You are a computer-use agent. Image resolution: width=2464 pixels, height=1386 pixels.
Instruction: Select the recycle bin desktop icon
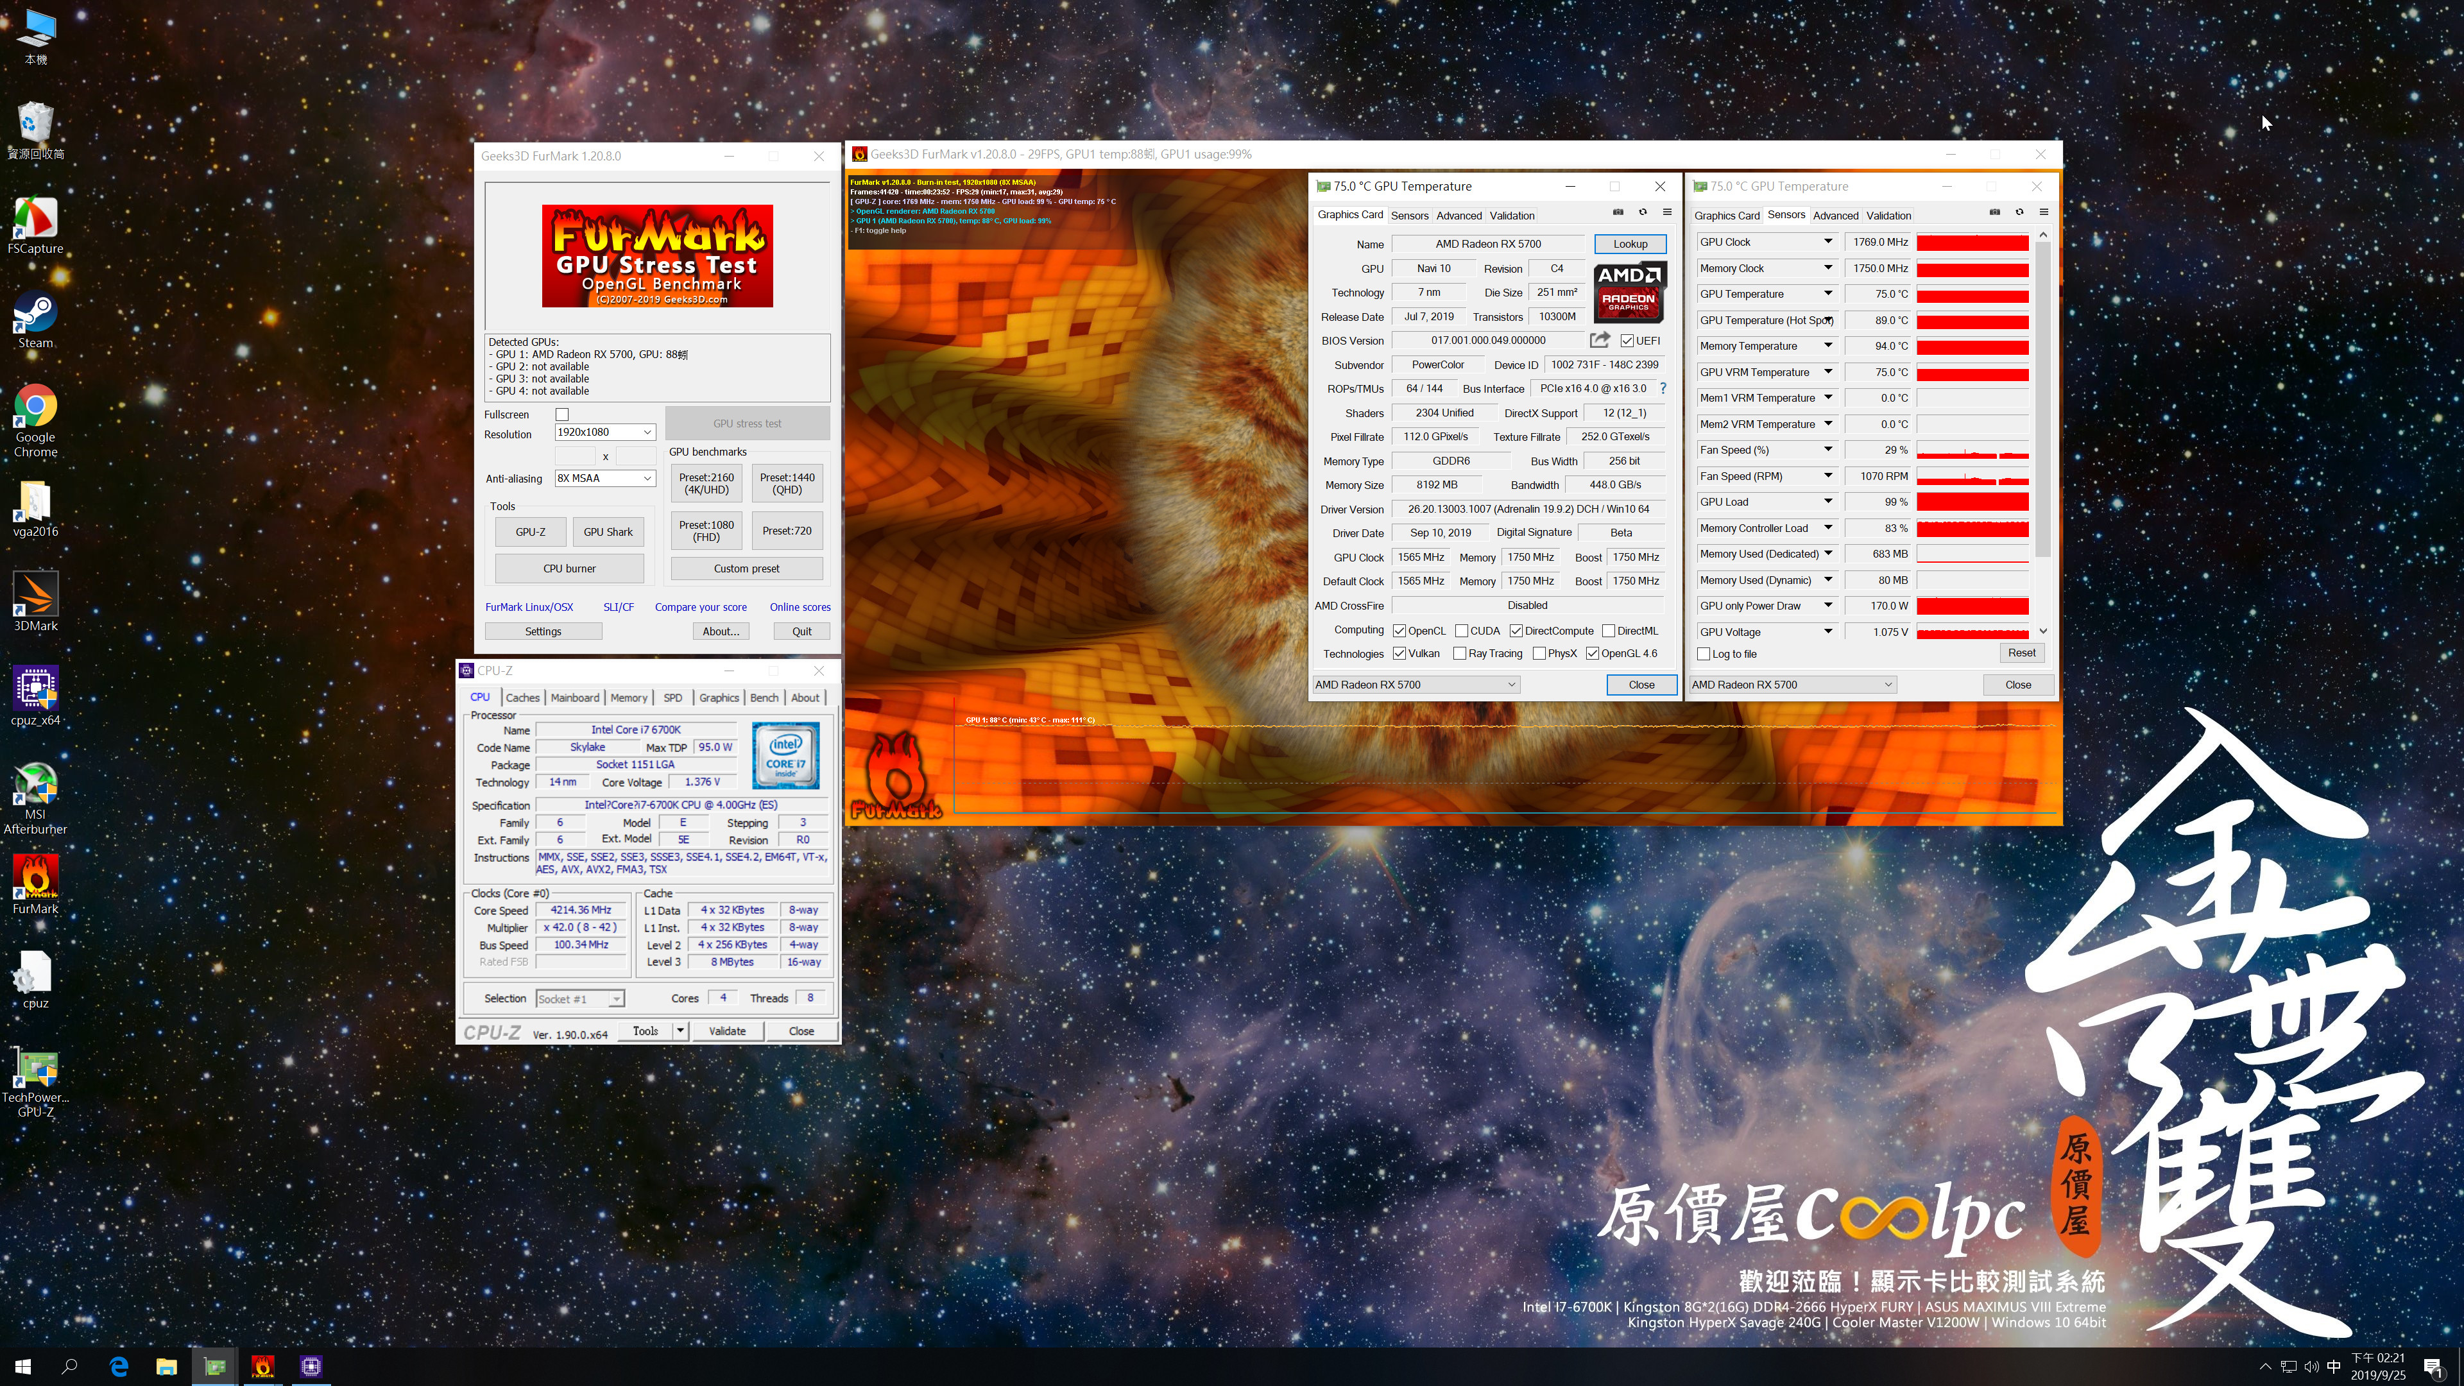(x=35, y=131)
